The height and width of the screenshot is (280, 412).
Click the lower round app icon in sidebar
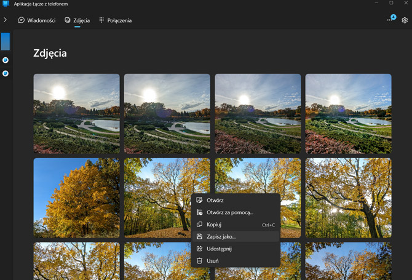[6, 73]
